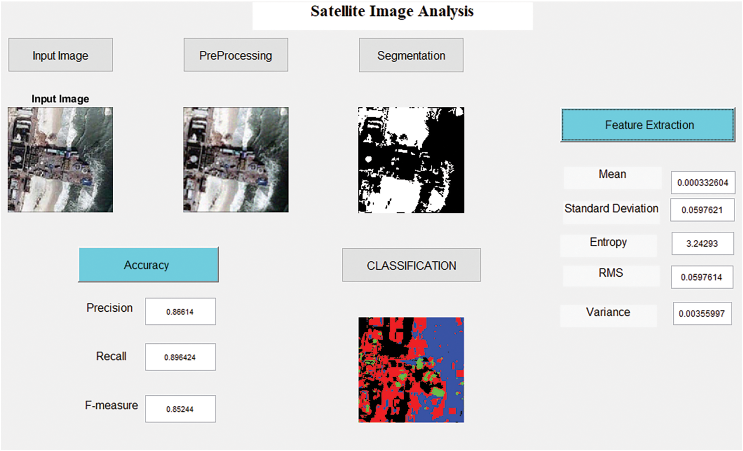Run the PreProcessing step
Screen dimensions: 743x451
[x=236, y=55]
